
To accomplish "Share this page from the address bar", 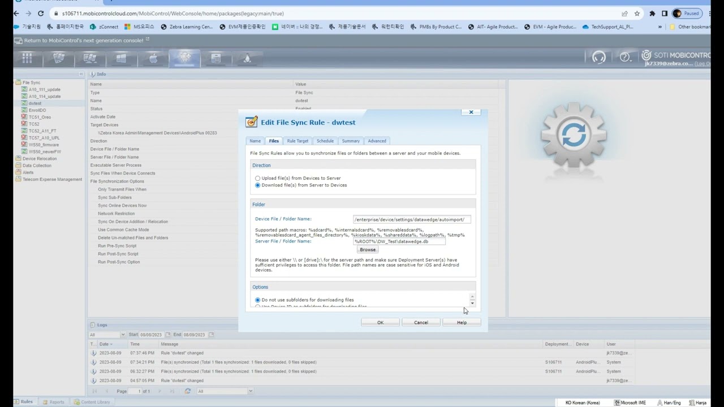I will point(624,13).
